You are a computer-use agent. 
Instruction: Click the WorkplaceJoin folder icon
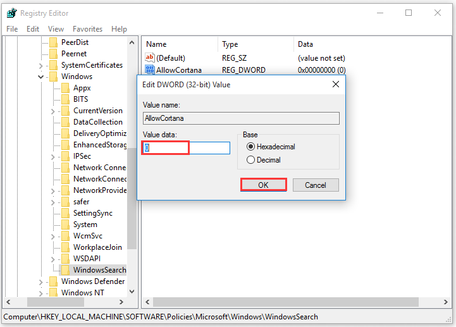point(65,247)
